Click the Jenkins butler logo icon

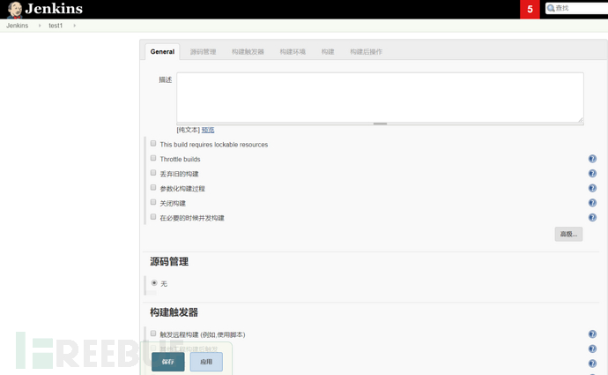pos(15,10)
